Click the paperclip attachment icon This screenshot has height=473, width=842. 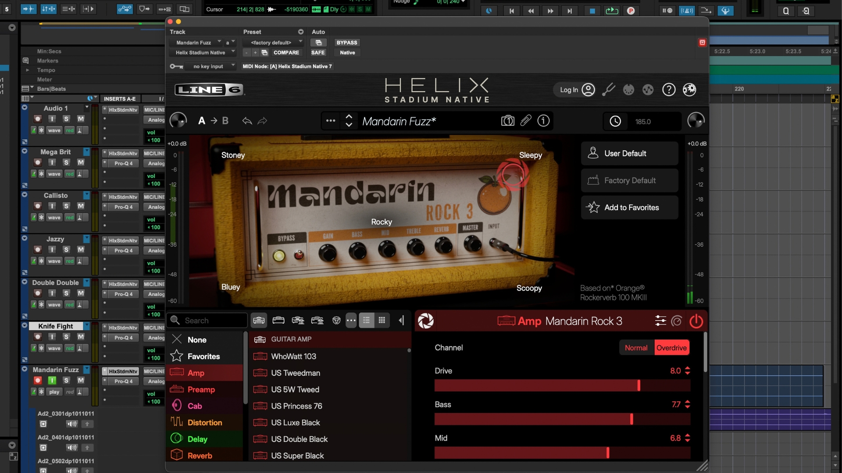coord(526,120)
